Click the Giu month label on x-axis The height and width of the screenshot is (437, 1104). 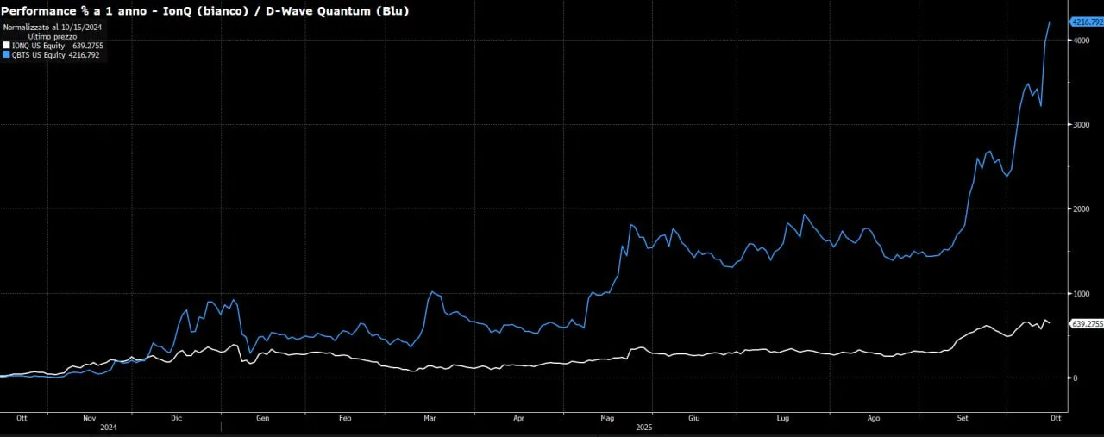(694, 417)
